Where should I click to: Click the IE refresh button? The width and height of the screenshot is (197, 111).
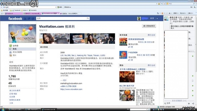[162, 4]
